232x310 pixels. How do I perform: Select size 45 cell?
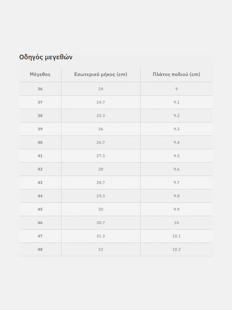[x=40, y=209]
